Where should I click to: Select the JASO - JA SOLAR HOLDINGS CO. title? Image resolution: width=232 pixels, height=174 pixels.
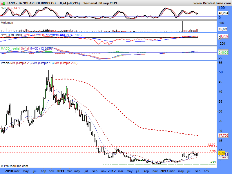32,3
